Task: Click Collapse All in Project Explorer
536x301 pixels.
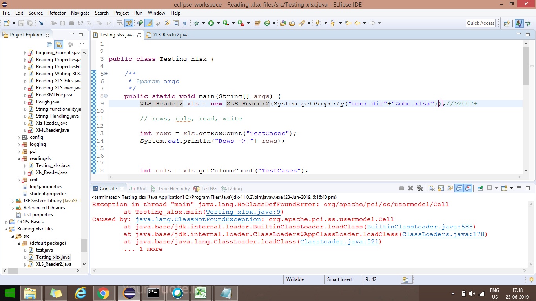Action: tap(49, 45)
